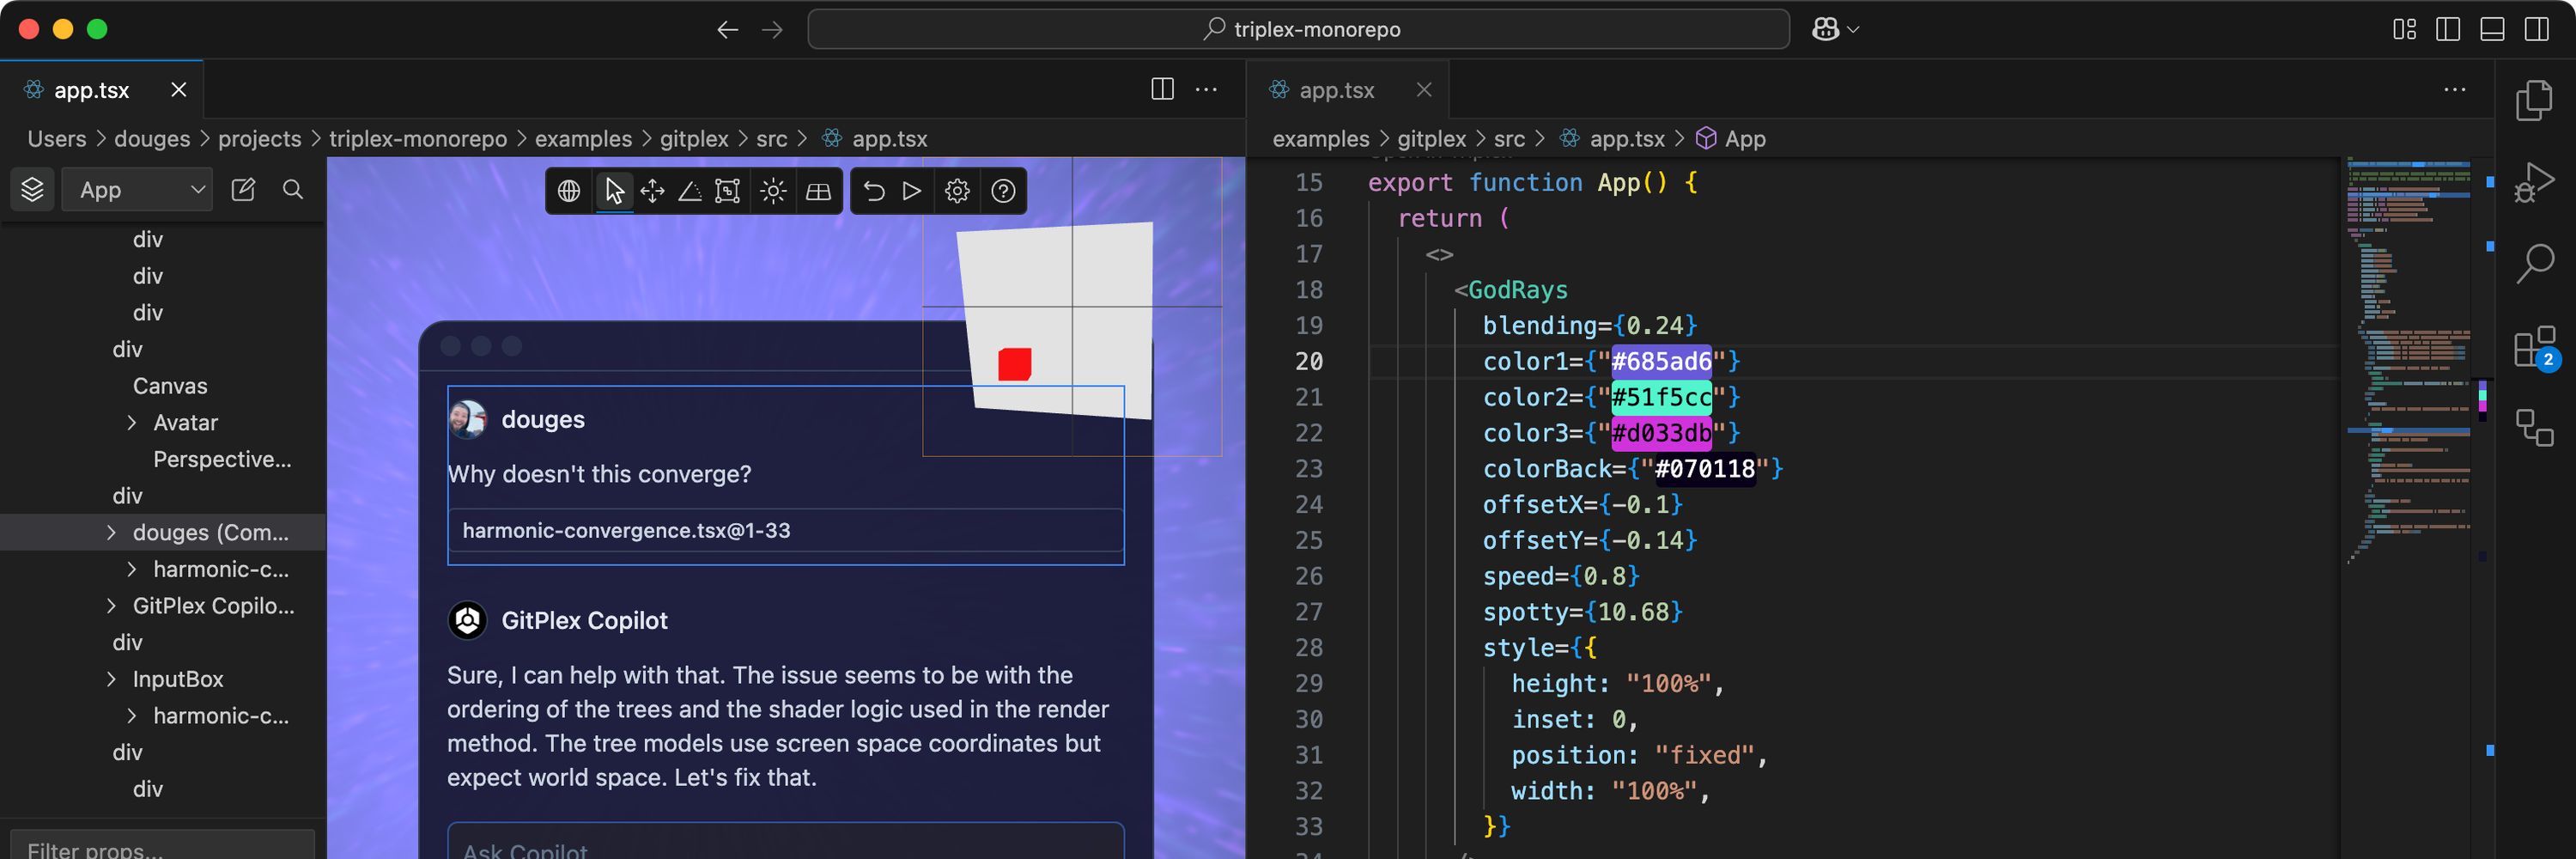Click 'gitplex' in the left breadcrumb

[694, 139]
